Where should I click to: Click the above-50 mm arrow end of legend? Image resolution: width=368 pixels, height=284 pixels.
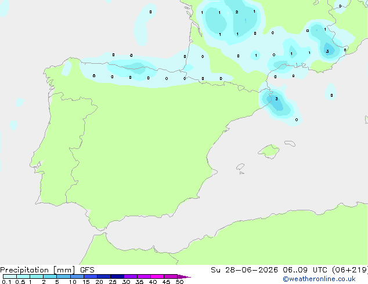(184, 276)
